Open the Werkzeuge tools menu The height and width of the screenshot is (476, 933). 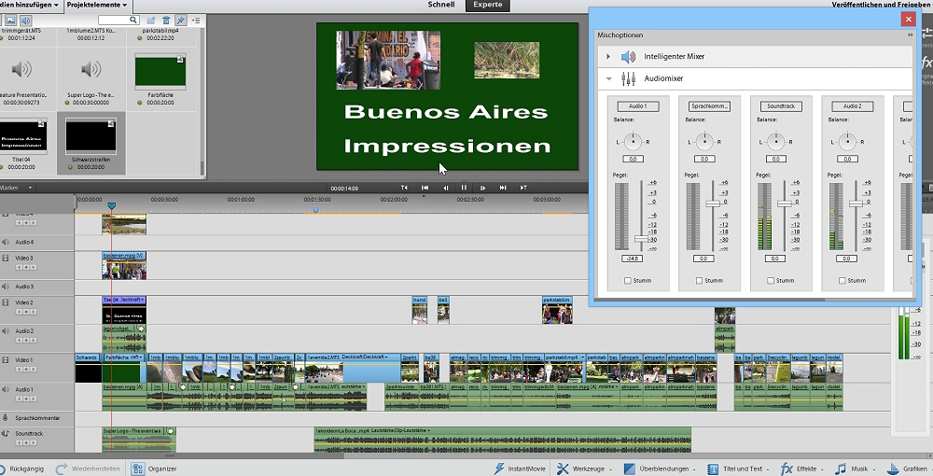[x=584, y=469]
